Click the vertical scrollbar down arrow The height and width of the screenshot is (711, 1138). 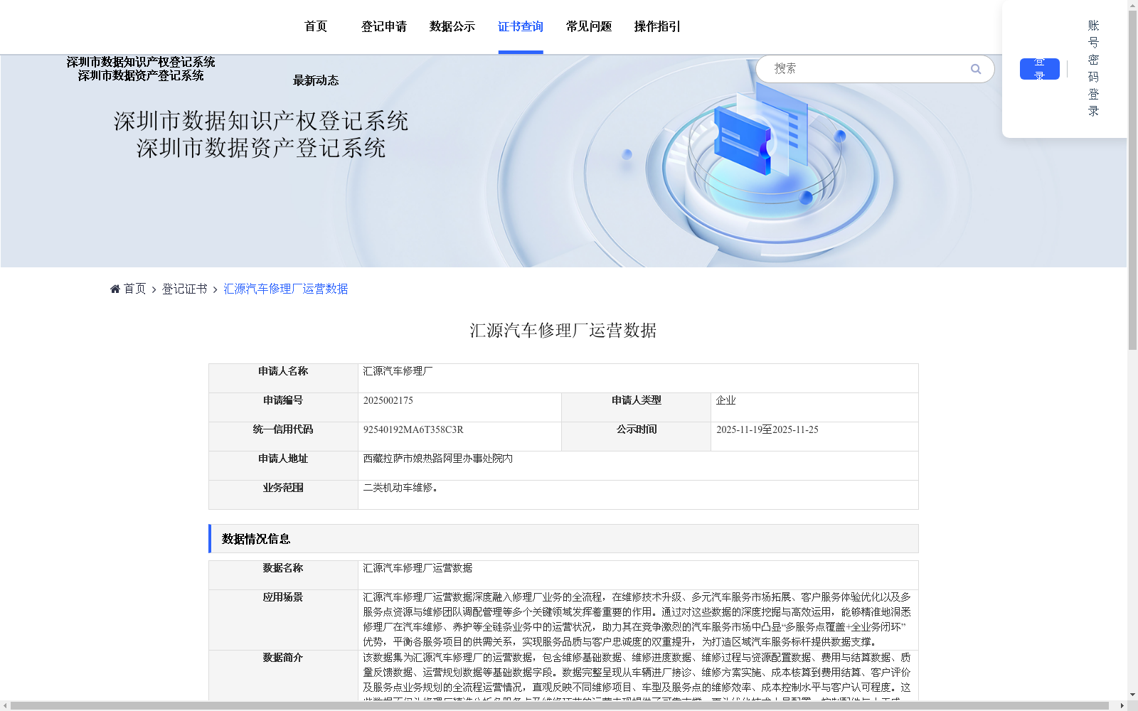point(1132,695)
